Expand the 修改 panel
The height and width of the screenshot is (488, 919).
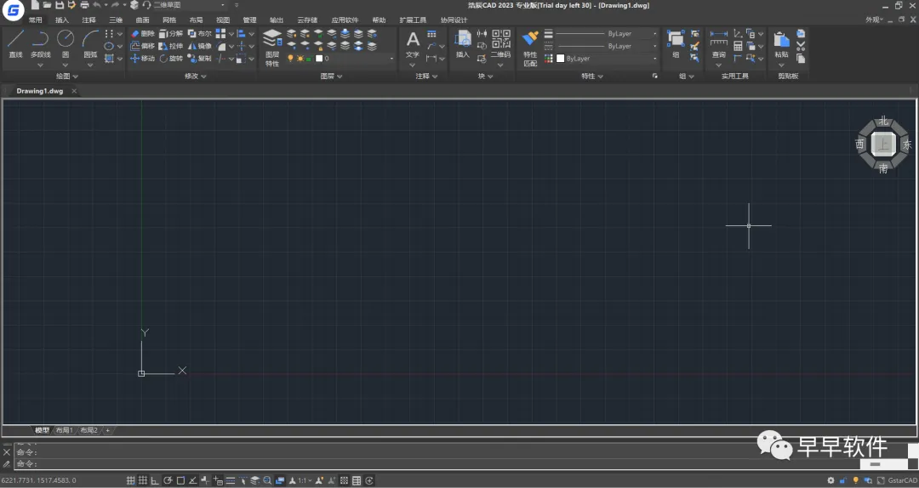[x=195, y=77]
